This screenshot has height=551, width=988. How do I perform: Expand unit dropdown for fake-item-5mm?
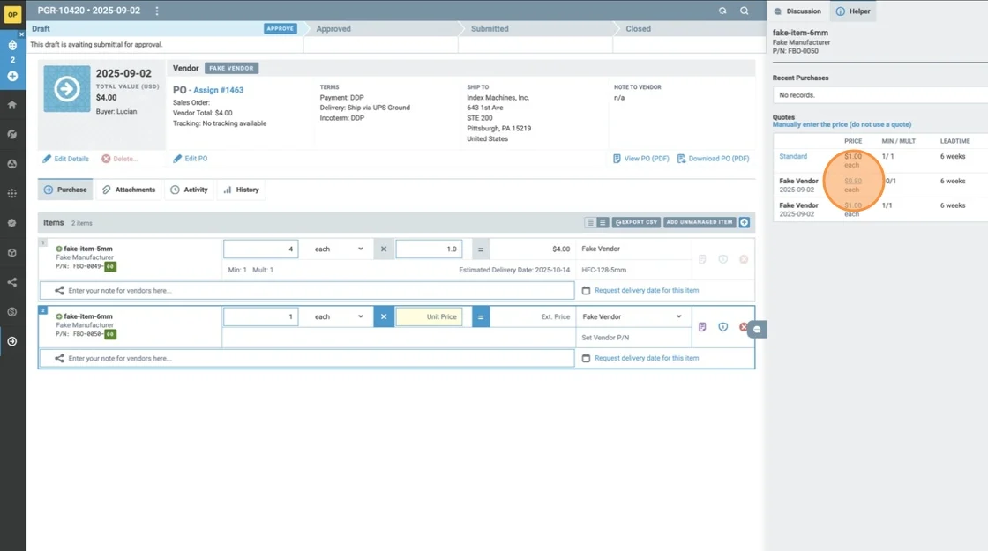(x=340, y=249)
